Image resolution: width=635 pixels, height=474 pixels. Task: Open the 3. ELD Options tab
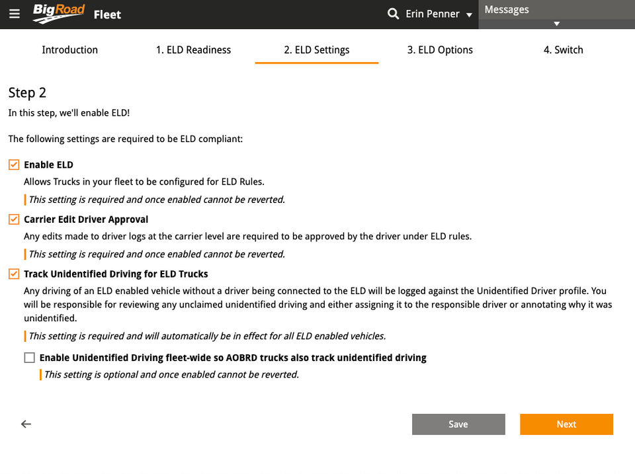coord(440,50)
